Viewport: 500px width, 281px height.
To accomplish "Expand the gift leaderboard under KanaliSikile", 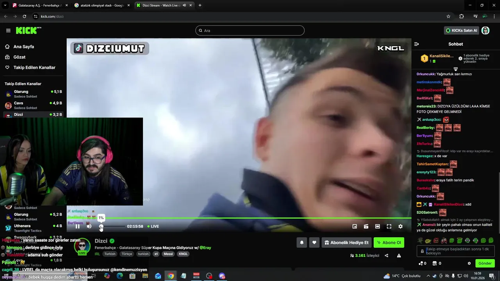I will [x=455, y=69].
